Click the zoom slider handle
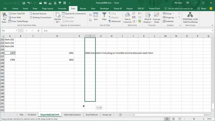This screenshot has height=121, width=215. [194, 119]
